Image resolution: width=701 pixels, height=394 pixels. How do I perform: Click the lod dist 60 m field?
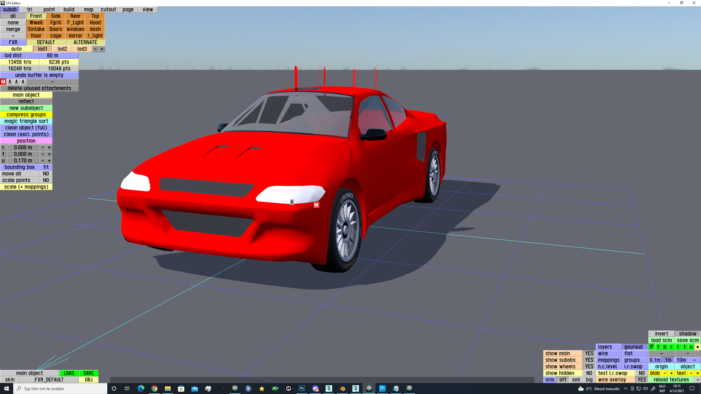coord(53,56)
